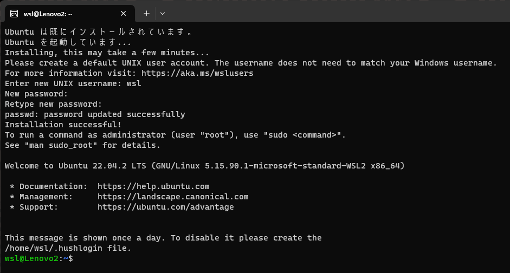The image size is (510, 273).
Task: Close the wsl@Lenovo2 terminal tab
Action: pos(123,14)
